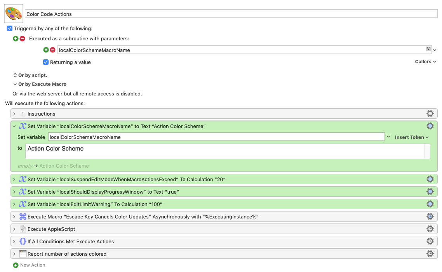
Task: Click the Action Color Scheme text area
Action: [x=228, y=151]
